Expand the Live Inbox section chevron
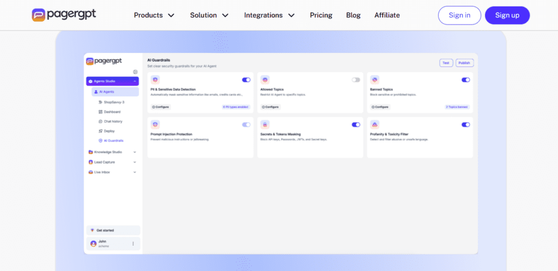This screenshot has width=558, height=271. pos(135,172)
